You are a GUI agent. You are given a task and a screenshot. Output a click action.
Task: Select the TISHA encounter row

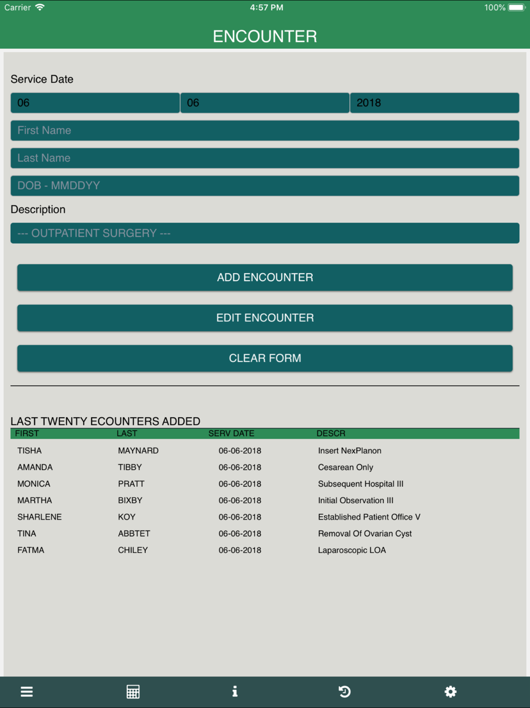pyautogui.click(x=265, y=451)
